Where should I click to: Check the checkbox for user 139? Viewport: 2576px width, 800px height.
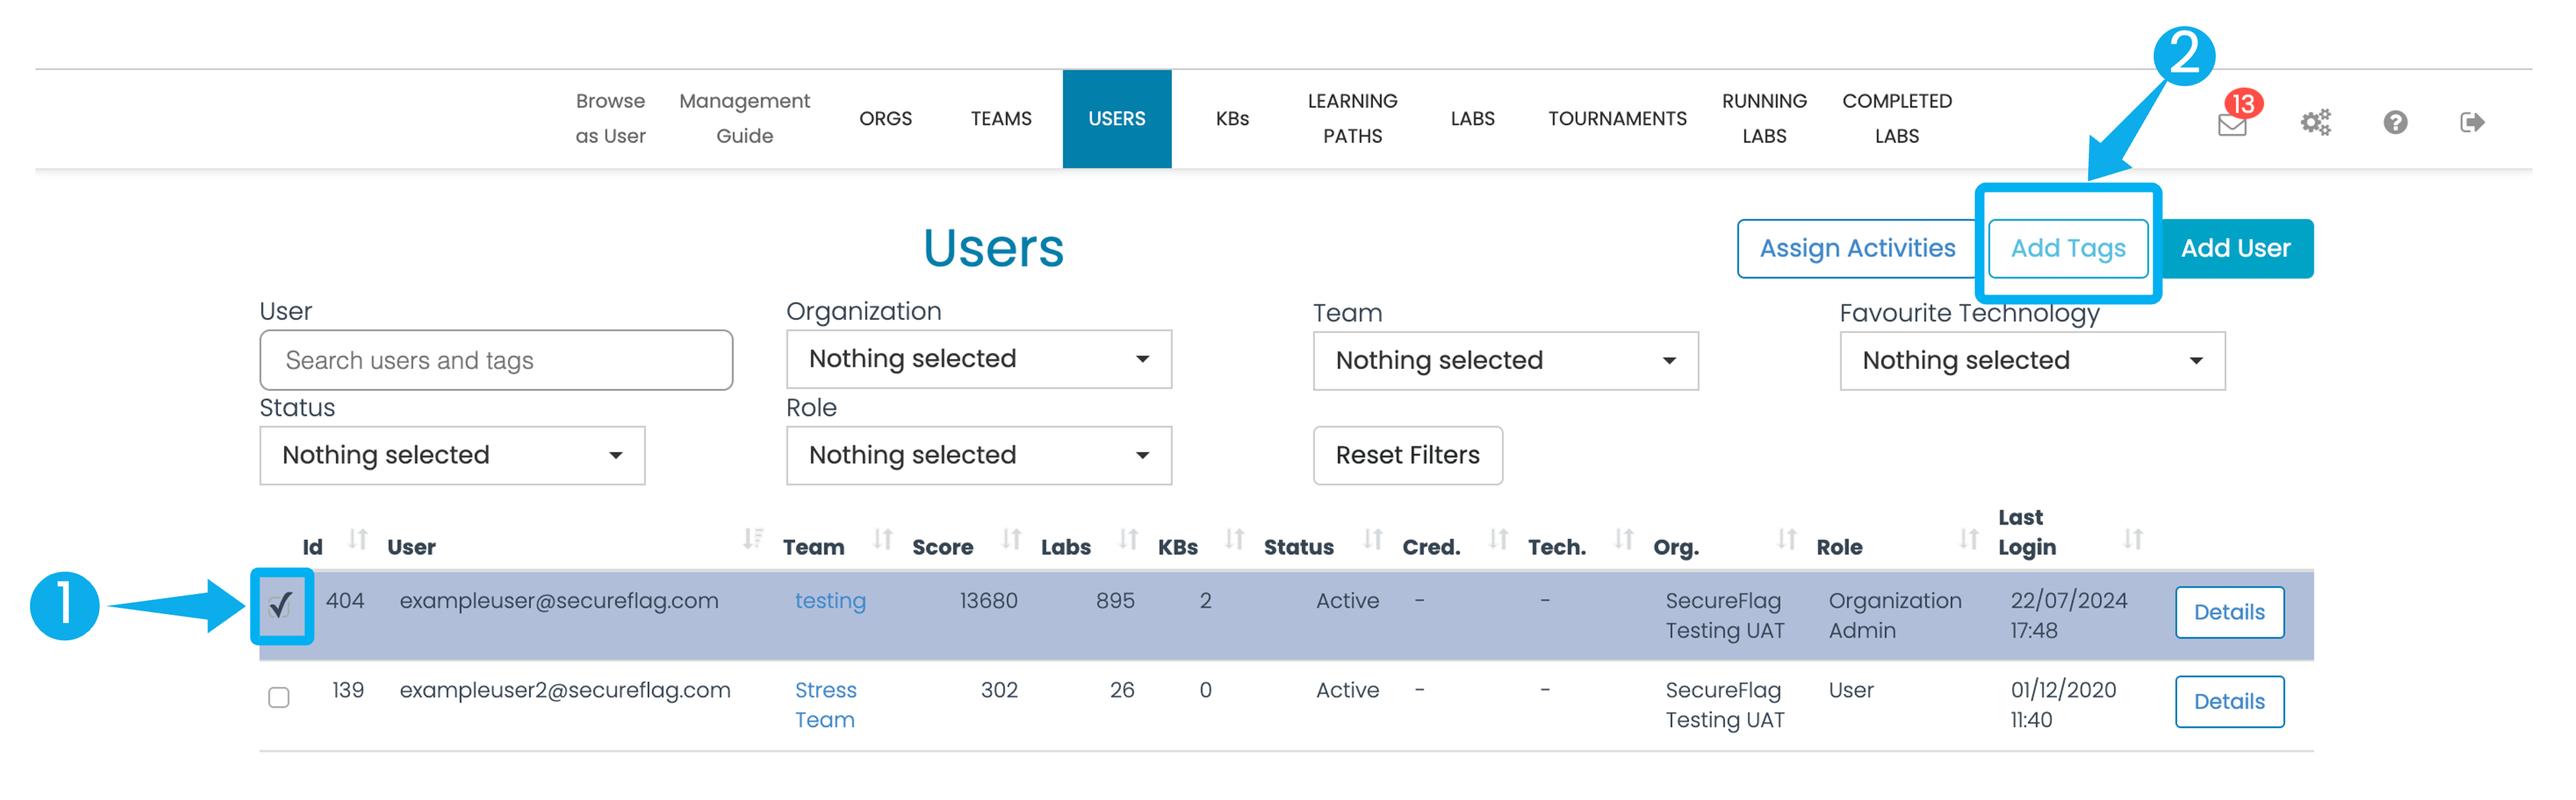coord(279,697)
